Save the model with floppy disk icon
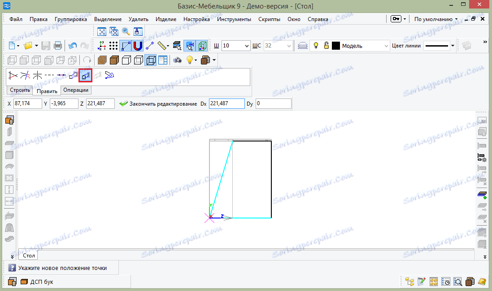This screenshot has width=492, height=291. point(45,46)
